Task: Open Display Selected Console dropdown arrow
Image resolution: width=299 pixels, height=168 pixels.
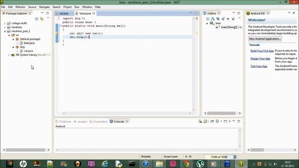Action: (221, 121)
